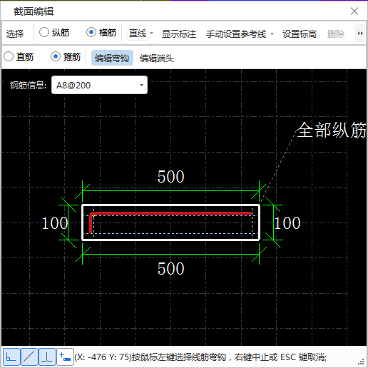Click the top 500 dimension text

(170, 177)
